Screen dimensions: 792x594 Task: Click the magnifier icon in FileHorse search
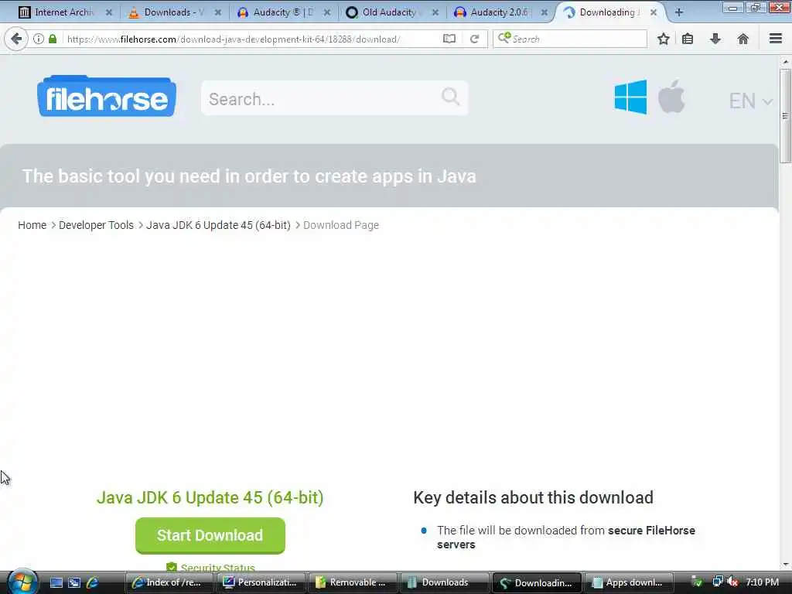451,97
